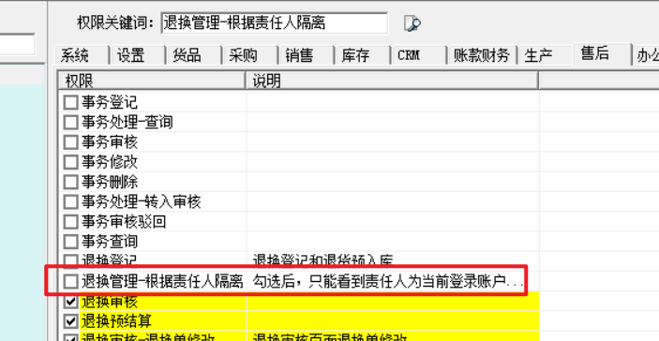The height and width of the screenshot is (341, 659).
Task: Click the search icon beside the keyword field
Action: pos(412,23)
